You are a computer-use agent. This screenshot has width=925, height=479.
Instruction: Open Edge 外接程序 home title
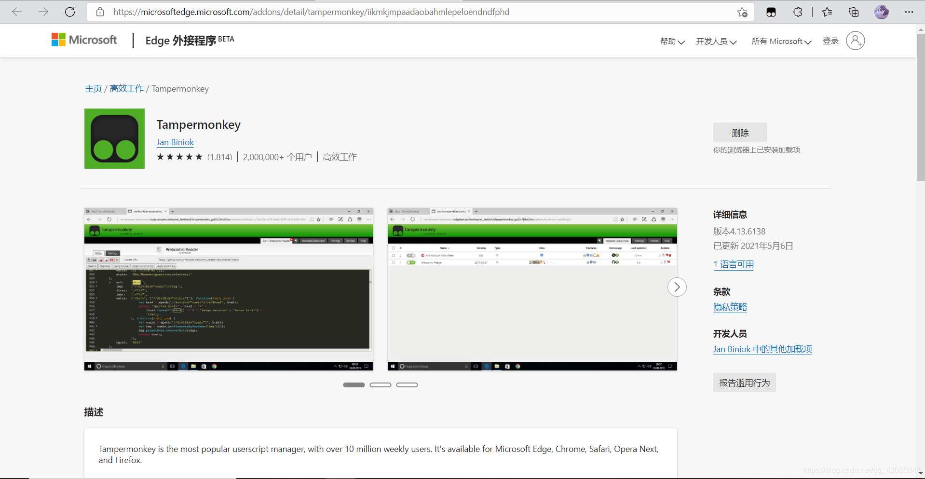190,41
